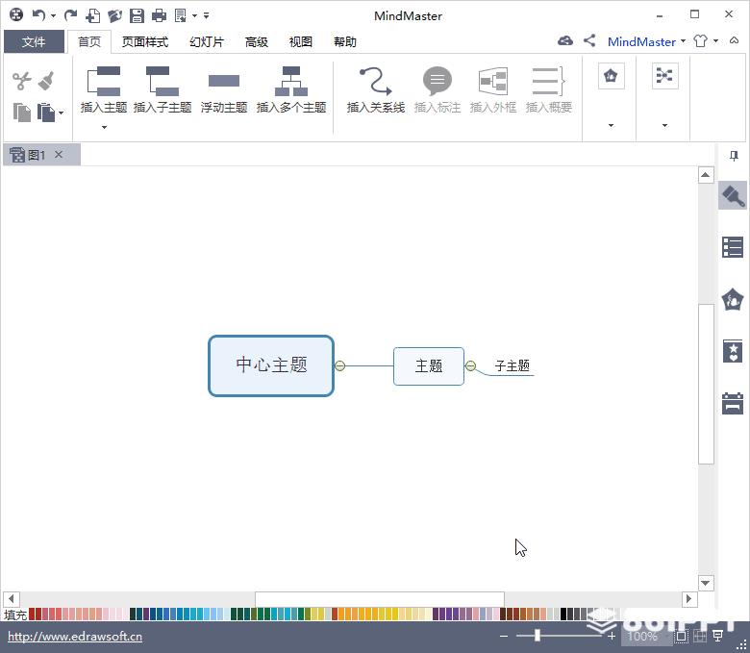750x653 pixels.
Task: Click the cloud icon in the top right
Action: pyautogui.click(x=564, y=40)
